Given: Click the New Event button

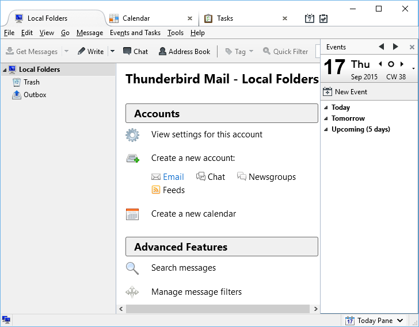Looking at the screenshot, I should [345, 92].
